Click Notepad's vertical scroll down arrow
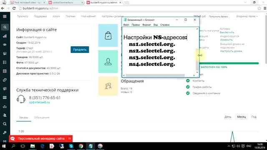The image size is (267, 150). coord(197,72)
